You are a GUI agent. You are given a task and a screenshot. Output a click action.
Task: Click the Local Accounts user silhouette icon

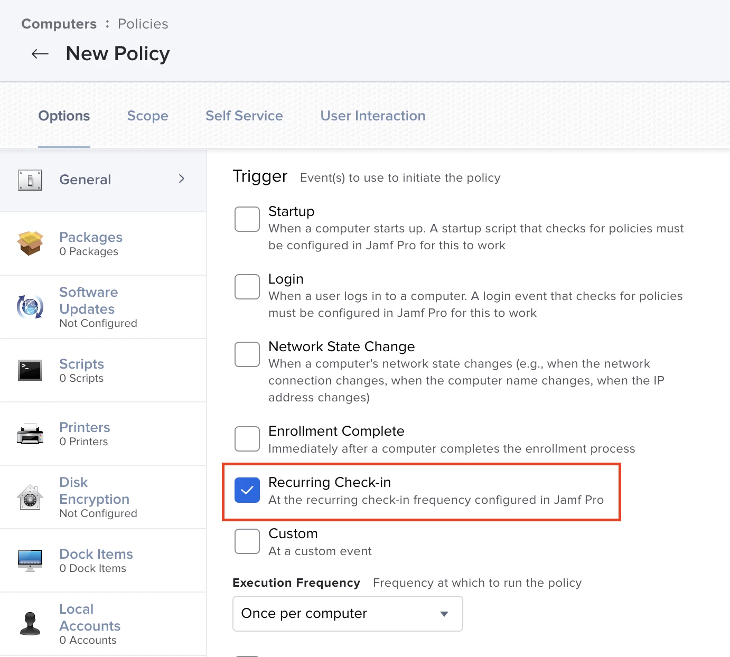30,624
